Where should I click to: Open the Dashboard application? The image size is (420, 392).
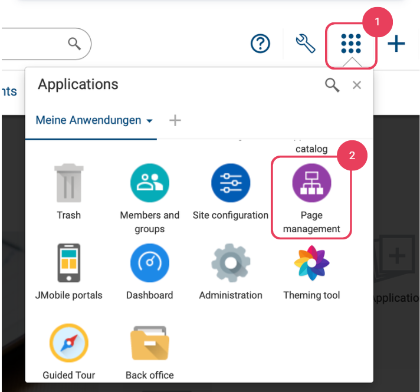(x=149, y=263)
